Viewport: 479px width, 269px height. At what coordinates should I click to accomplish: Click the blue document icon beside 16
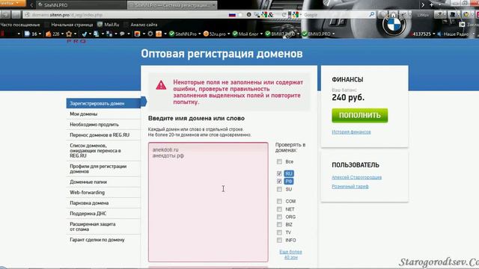[x=27, y=34]
